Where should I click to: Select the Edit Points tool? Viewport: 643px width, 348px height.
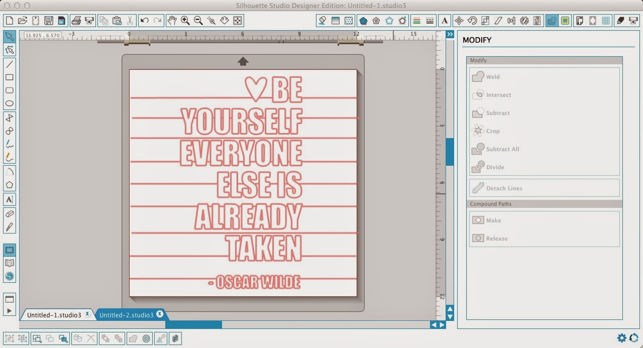coord(10,50)
